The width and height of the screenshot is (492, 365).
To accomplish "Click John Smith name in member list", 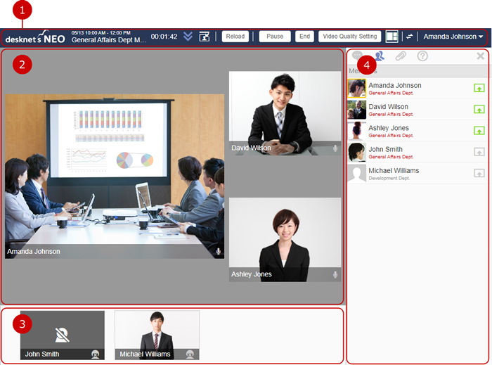I will pyautogui.click(x=385, y=149).
